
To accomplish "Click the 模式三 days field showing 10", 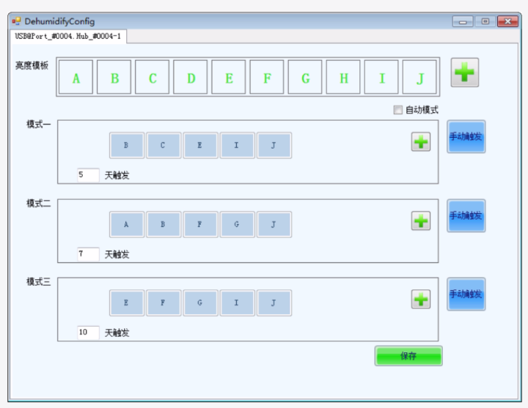I will (88, 333).
